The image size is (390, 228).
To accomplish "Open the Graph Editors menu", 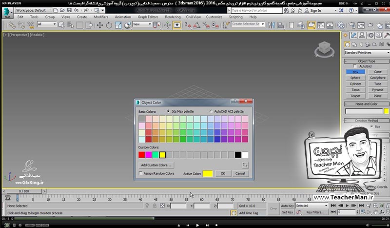I will click(148, 17).
